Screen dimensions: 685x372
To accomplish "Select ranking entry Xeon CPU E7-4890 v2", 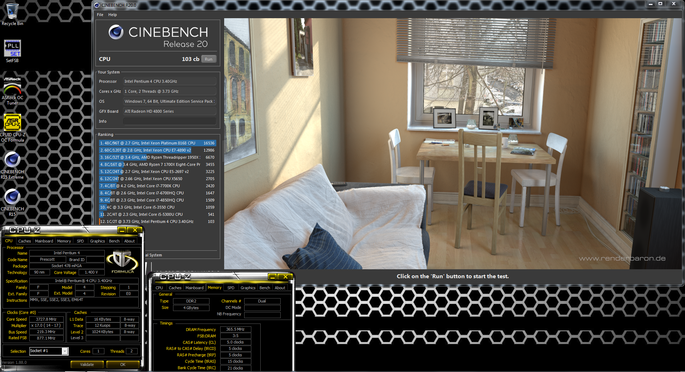I will coord(157,150).
